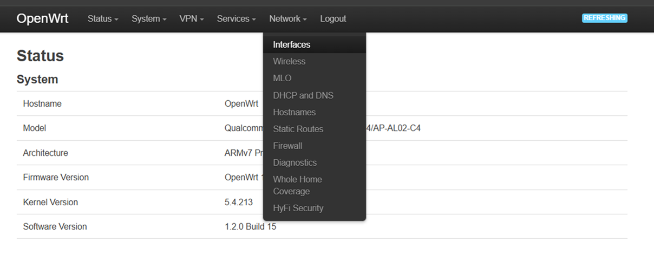
Task: Click the Kernel Version label
Action: tap(50, 202)
